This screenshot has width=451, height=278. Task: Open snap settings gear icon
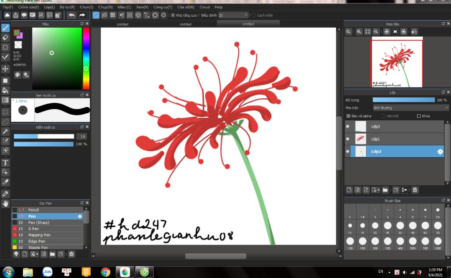[164, 15]
